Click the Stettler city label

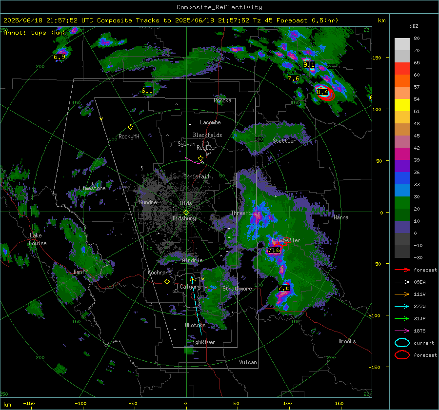284,141
